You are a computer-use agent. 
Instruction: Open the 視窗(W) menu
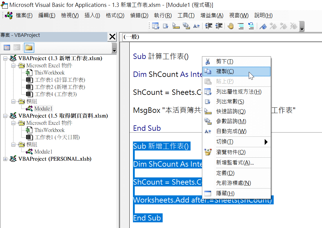[239, 15]
